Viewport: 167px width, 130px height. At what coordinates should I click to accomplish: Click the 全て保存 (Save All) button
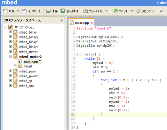click(x=70, y=11)
